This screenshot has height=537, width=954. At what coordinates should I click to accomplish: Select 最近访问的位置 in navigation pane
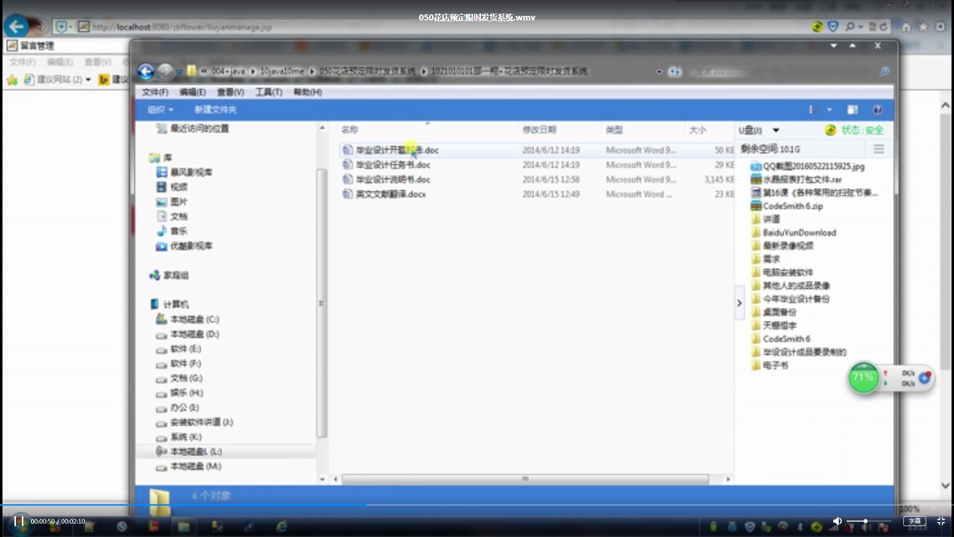(x=199, y=129)
